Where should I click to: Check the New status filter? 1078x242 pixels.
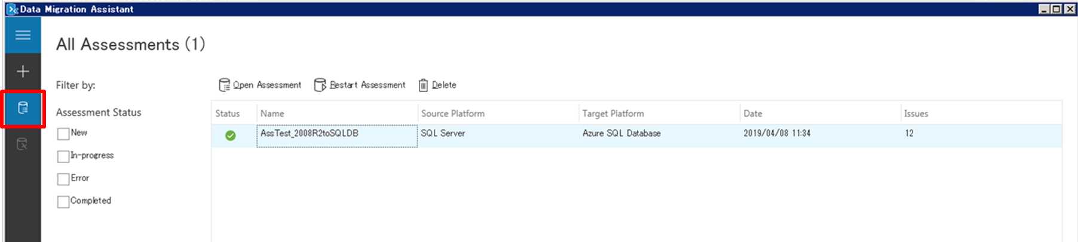(63, 134)
